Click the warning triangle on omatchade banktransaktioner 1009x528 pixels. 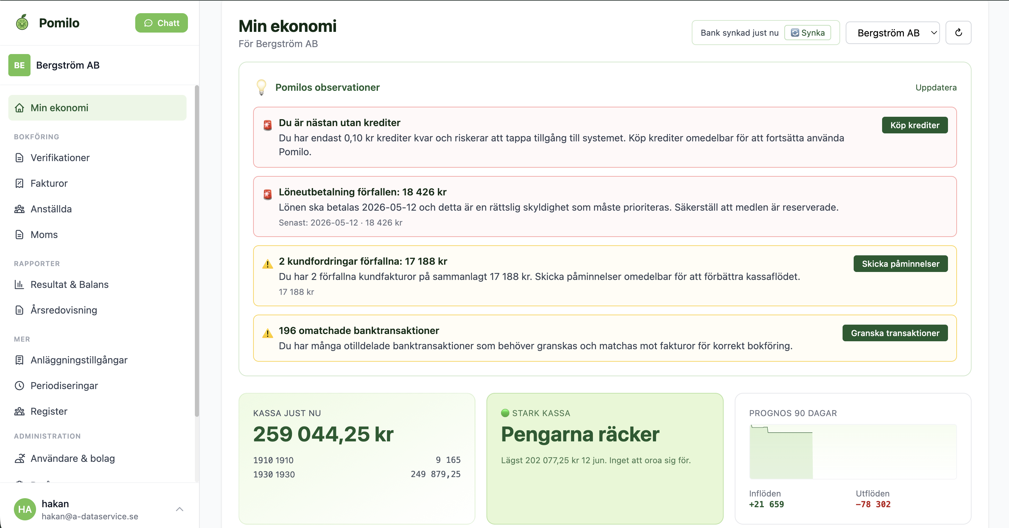click(x=268, y=333)
